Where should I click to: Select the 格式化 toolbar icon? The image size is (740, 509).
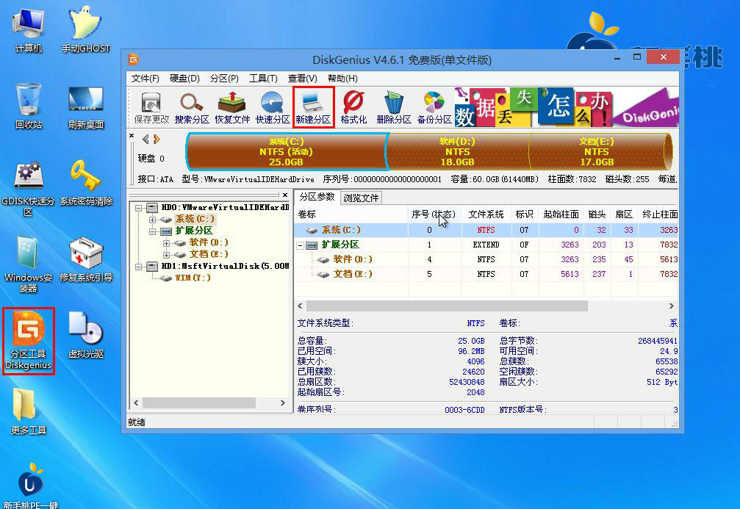click(x=353, y=107)
